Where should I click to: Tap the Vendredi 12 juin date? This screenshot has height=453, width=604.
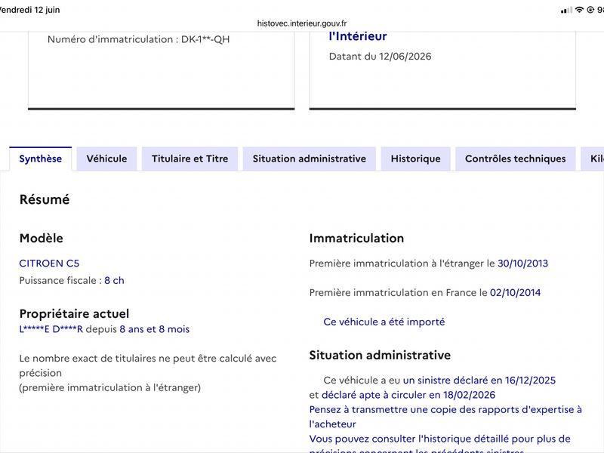click(x=29, y=10)
